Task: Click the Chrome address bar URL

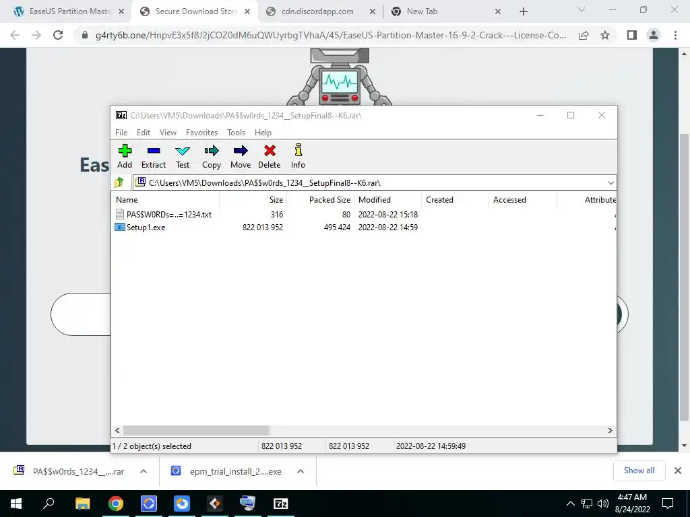Action: 330,35
